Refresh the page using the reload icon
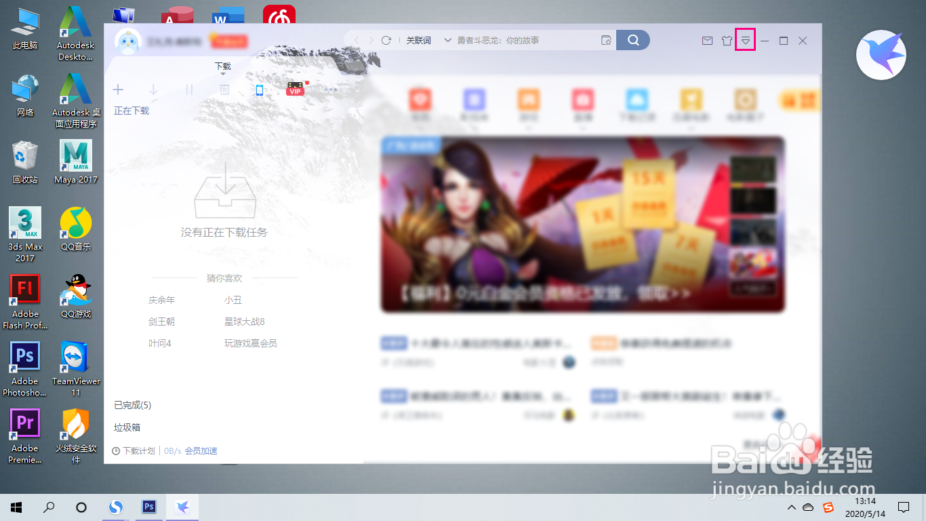 (x=386, y=41)
